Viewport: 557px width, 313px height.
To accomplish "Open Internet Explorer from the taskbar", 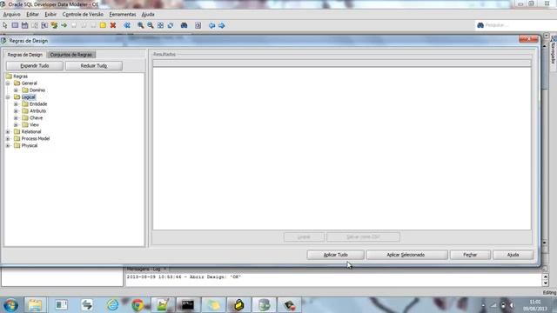I will [112, 305].
